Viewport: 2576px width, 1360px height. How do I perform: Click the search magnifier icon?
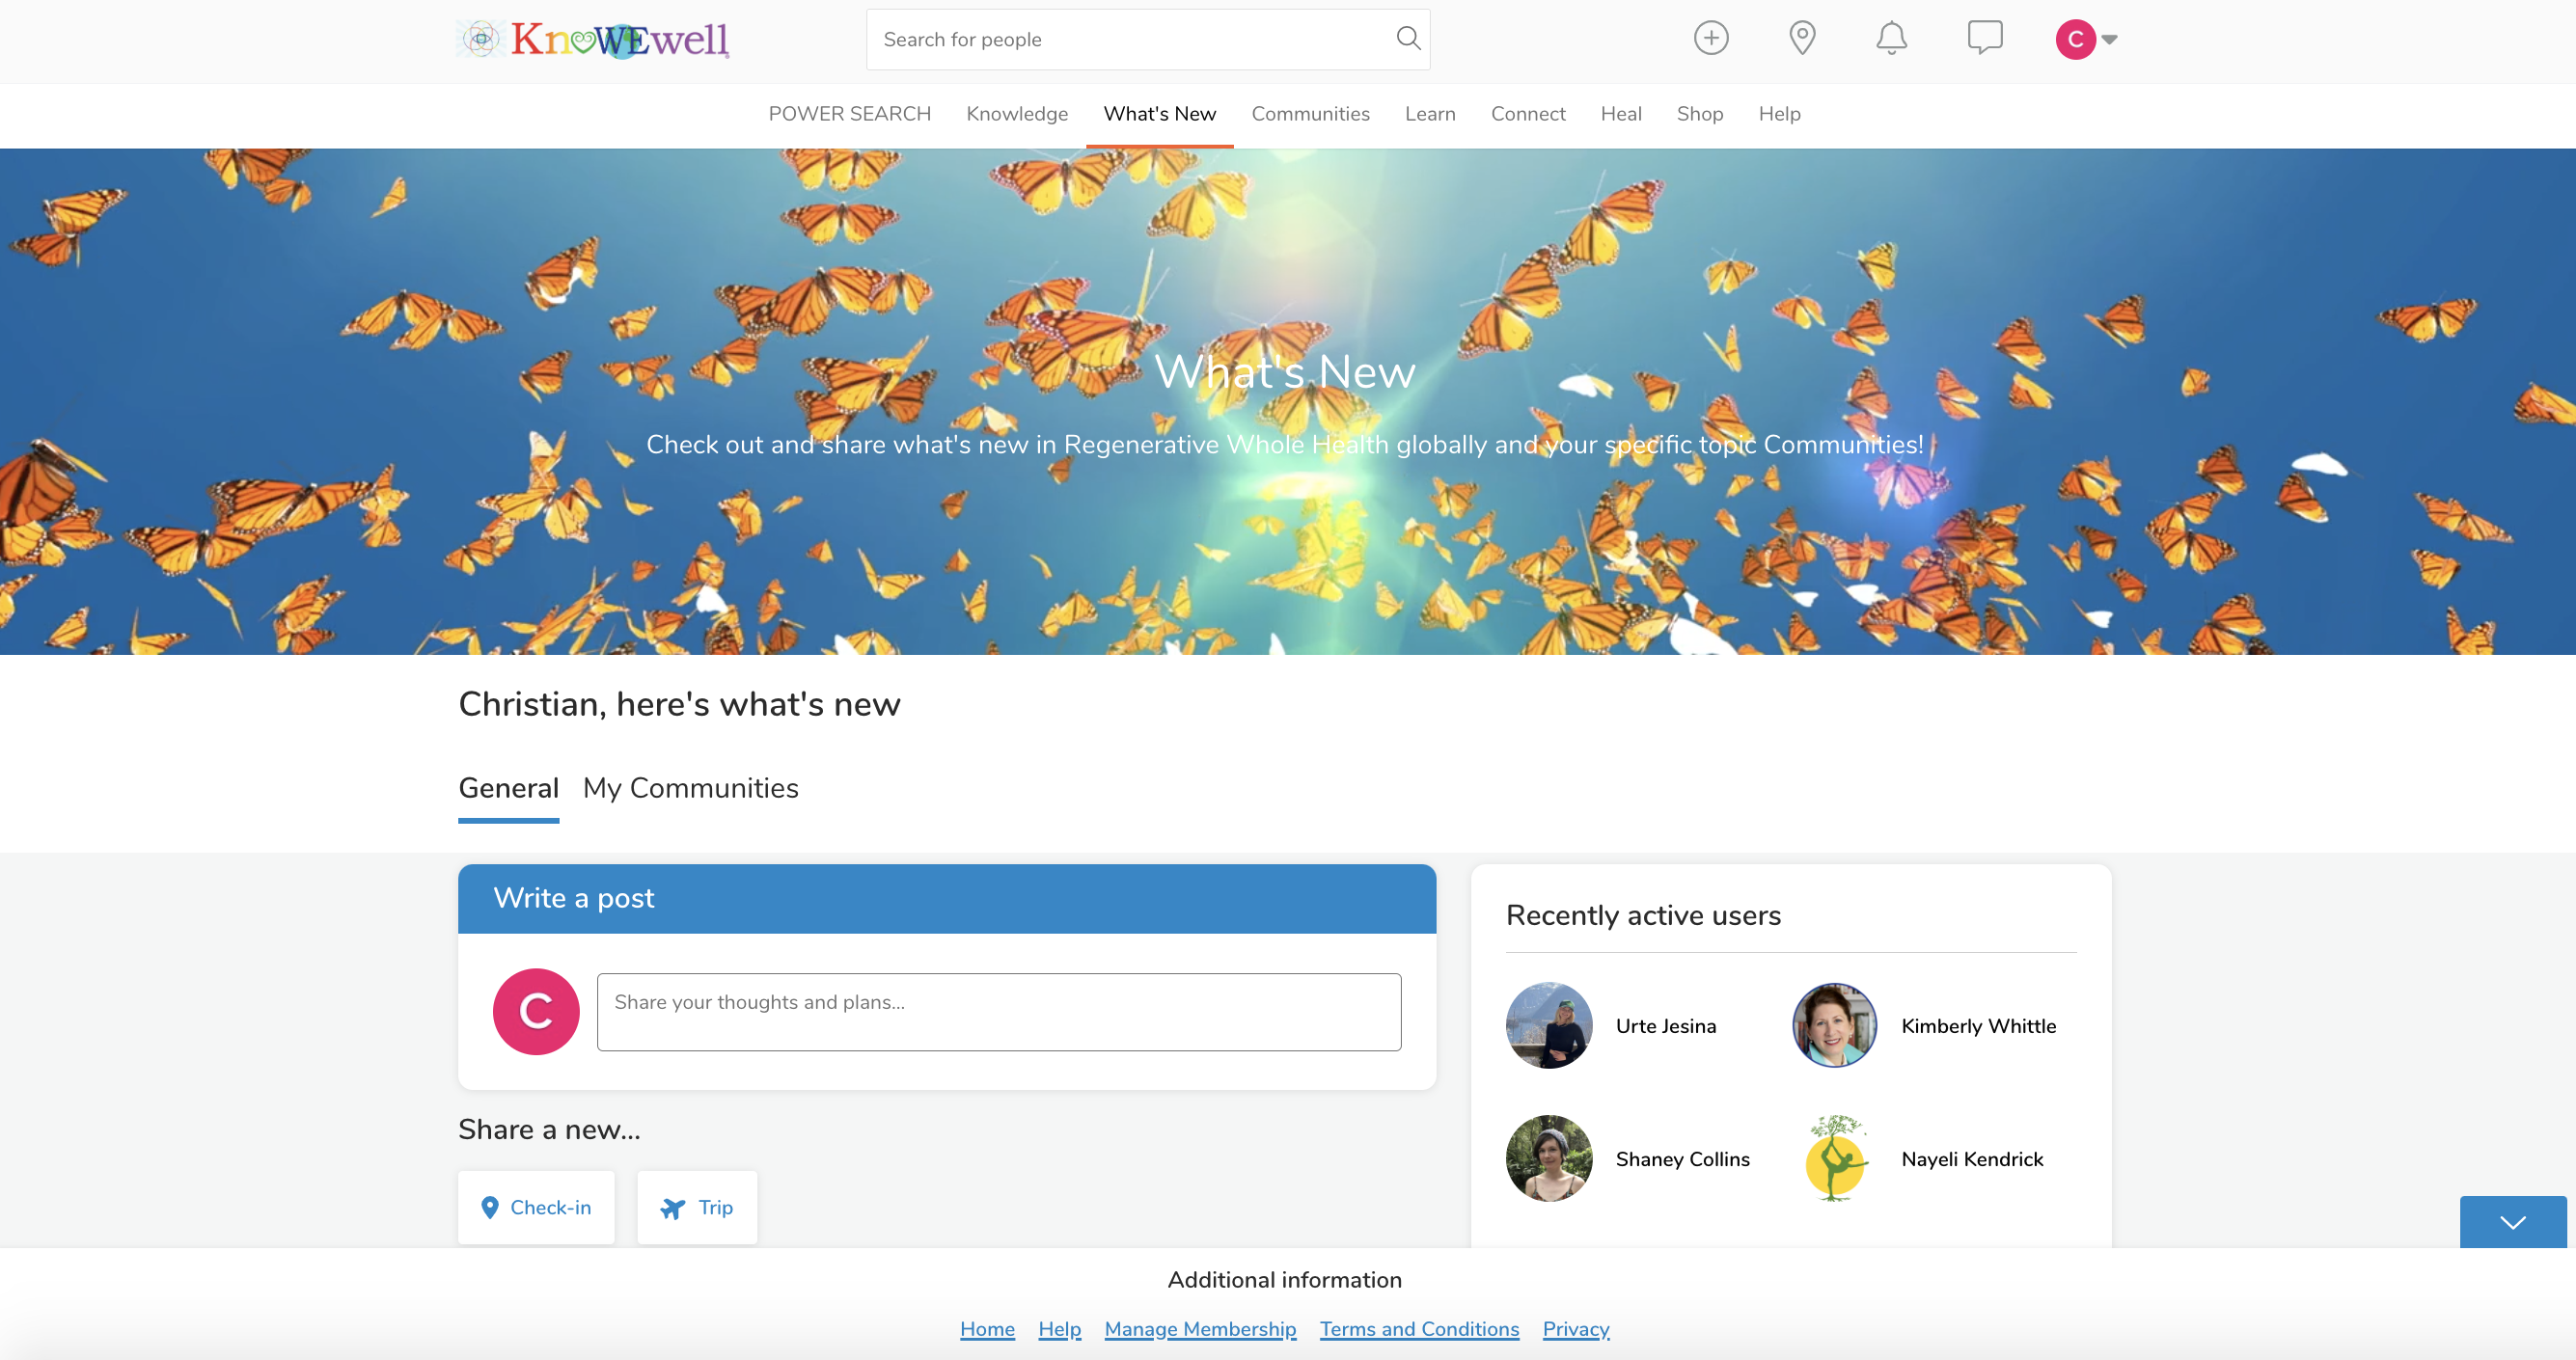(x=1408, y=39)
